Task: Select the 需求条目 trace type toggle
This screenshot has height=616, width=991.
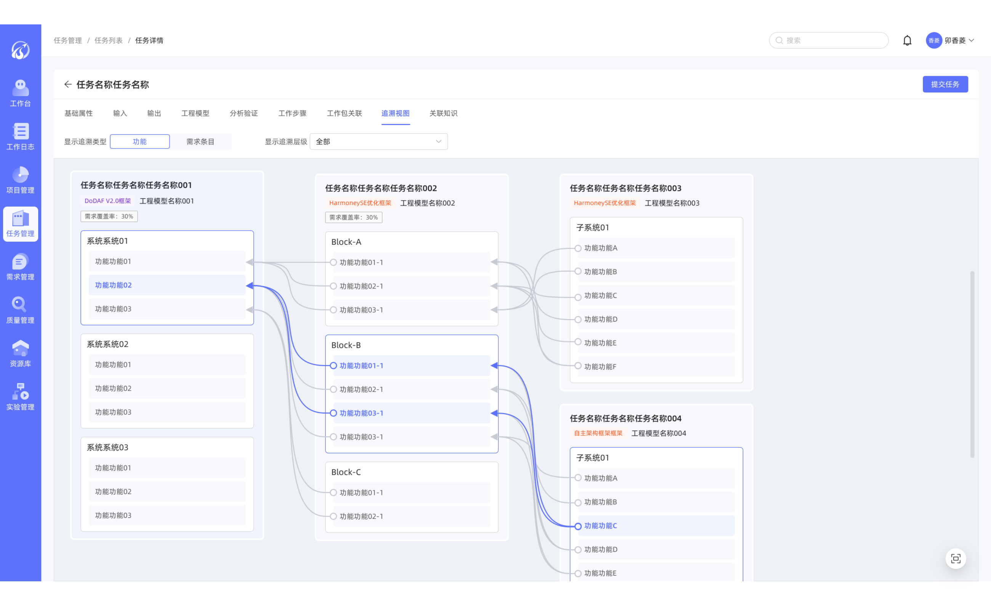Action: [x=200, y=141]
